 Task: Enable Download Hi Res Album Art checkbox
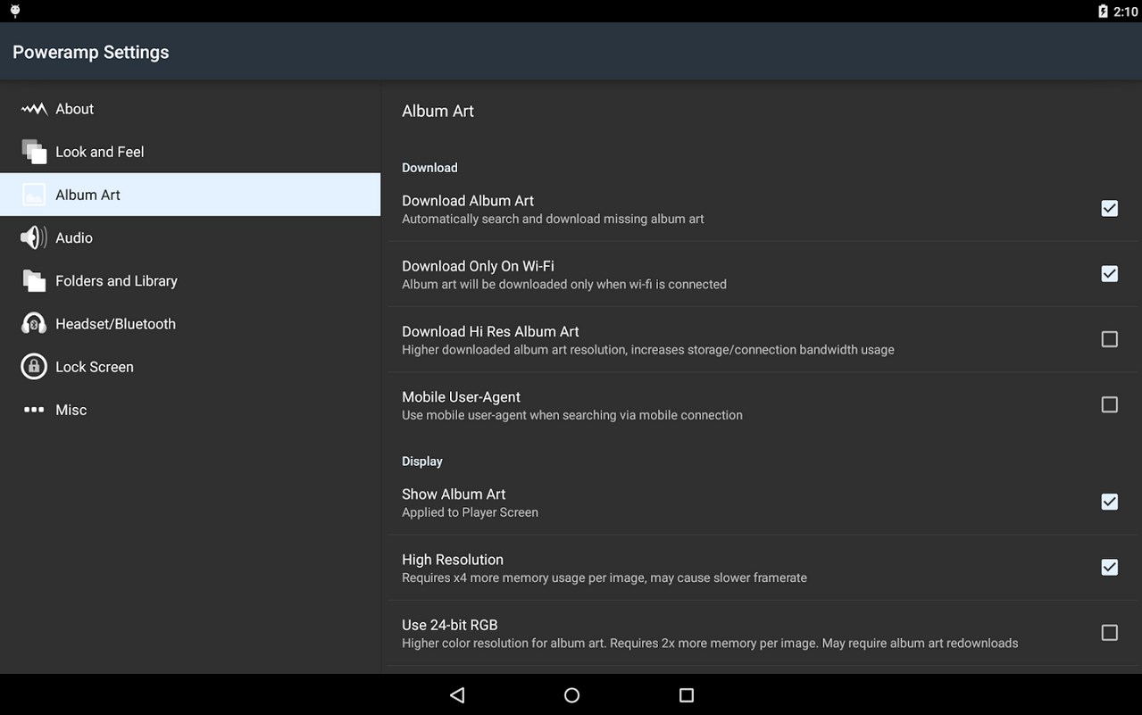point(1109,339)
